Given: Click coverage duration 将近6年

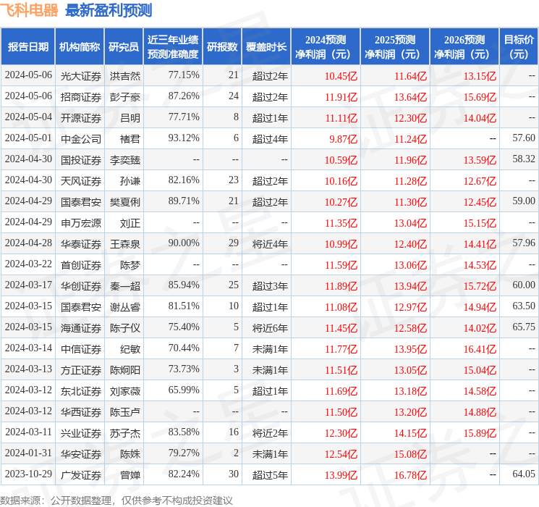Looking at the screenshot, I should (270, 328).
